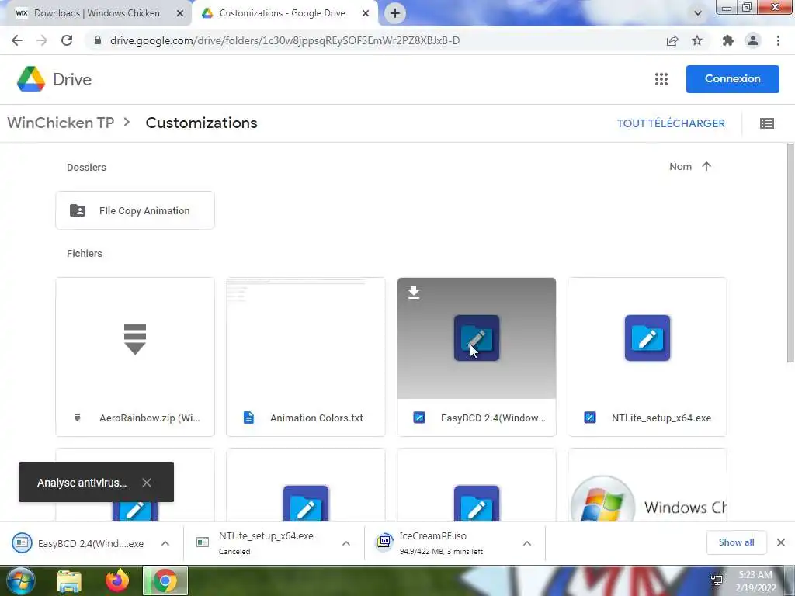Open the Chrome three-dot menu
The height and width of the screenshot is (596, 795).
coord(778,40)
